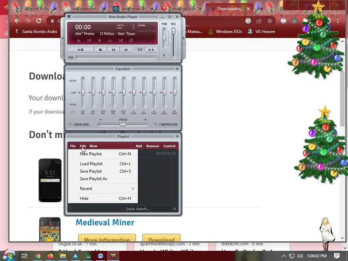Image resolution: width=348 pixels, height=261 pixels.
Task: Close the Equalizer panel
Action: tap(177, 69)
